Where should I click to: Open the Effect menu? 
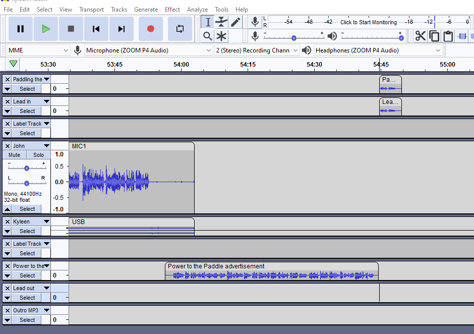(172, 10)
